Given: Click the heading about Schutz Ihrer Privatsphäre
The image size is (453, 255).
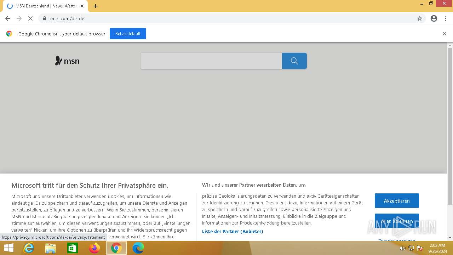Looking at the screenshot, I should pos(90,185).
